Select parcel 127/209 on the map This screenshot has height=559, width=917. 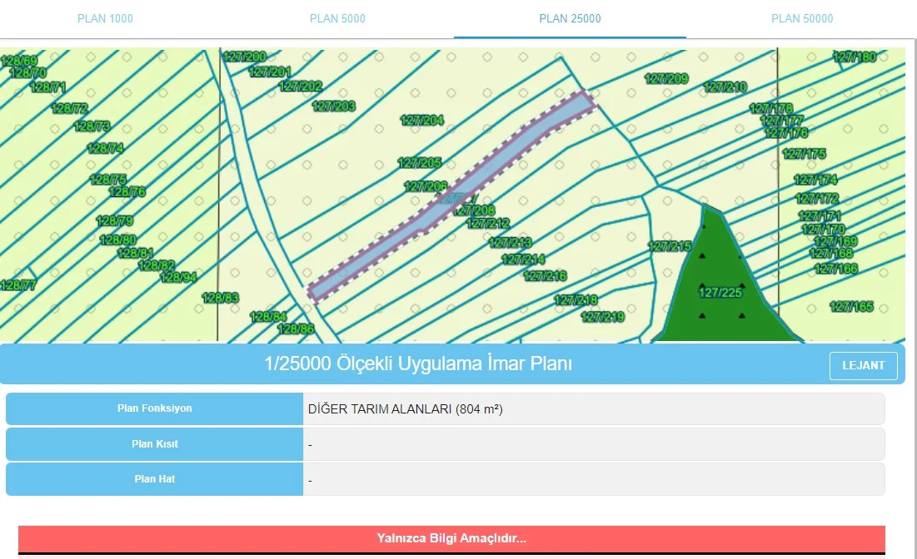pos(666,79)
